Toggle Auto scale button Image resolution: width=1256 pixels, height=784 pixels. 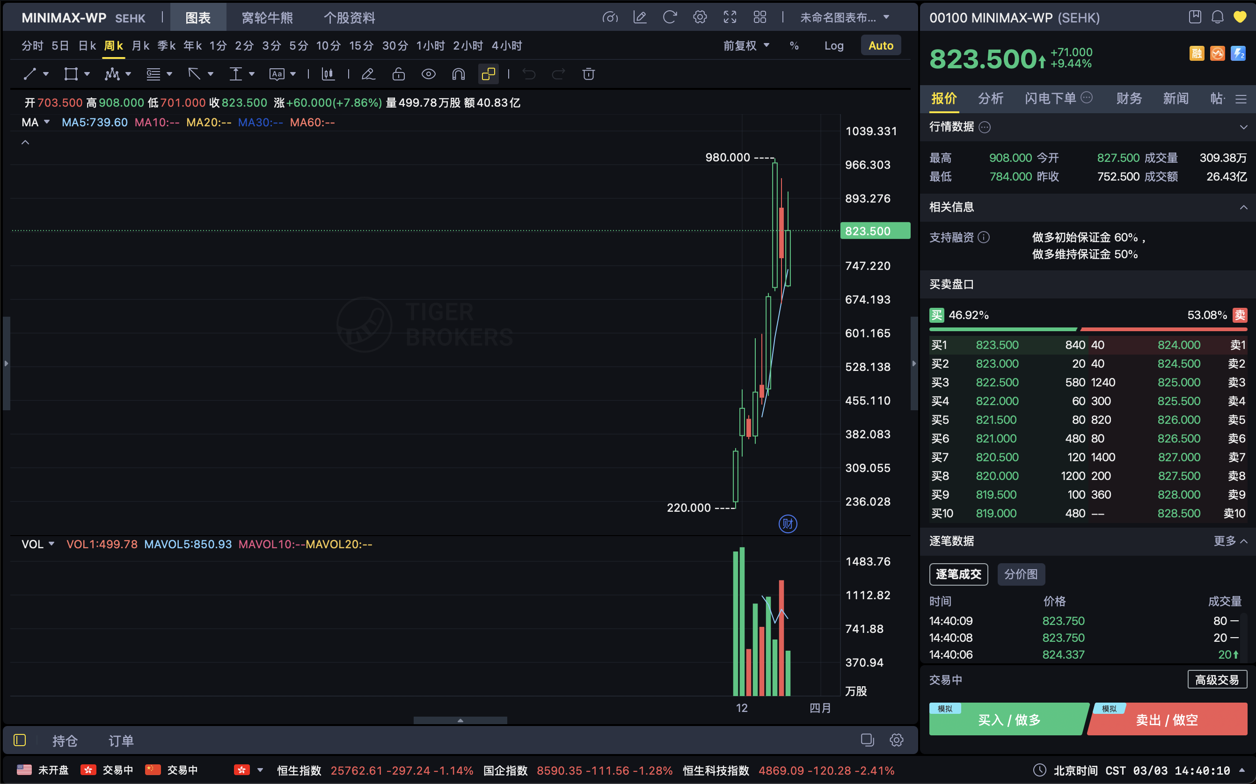pyautogui.click(x=881, y=46)
